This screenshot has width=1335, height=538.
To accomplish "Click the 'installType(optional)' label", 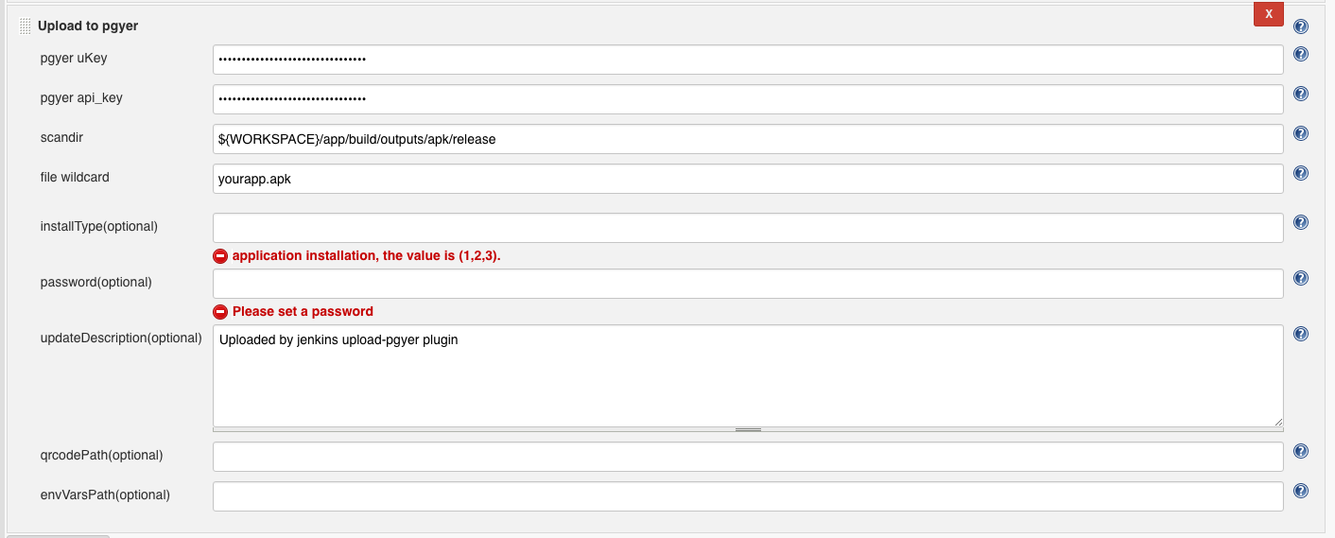I will tap(98, 226).
